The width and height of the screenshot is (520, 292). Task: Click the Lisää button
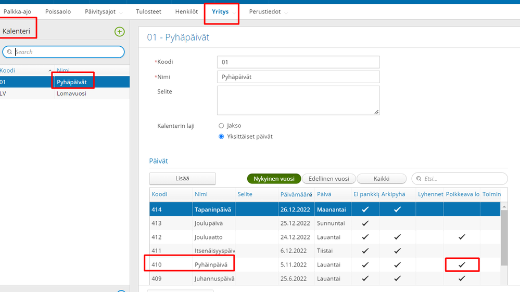point(182,178)
